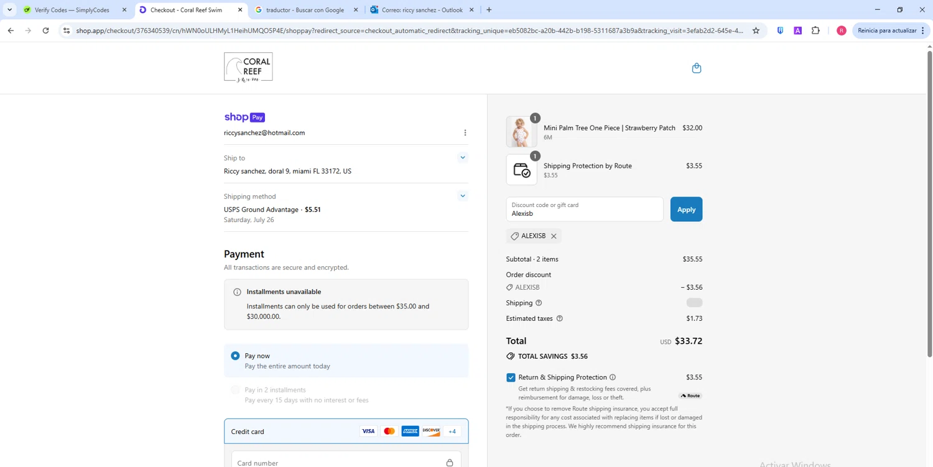933x467 pixels.
Task: Click the American Express icon
Action: tap(410, 432)
